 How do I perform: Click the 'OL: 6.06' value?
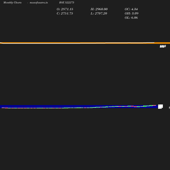[131, 18]
